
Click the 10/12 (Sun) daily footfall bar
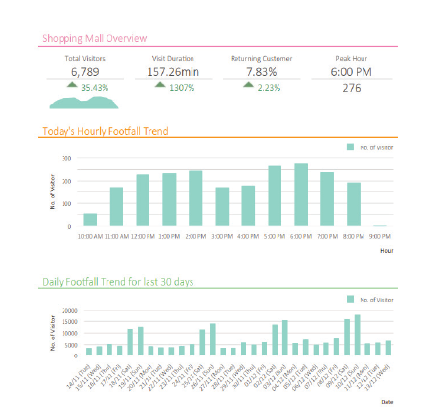point(358,335)
